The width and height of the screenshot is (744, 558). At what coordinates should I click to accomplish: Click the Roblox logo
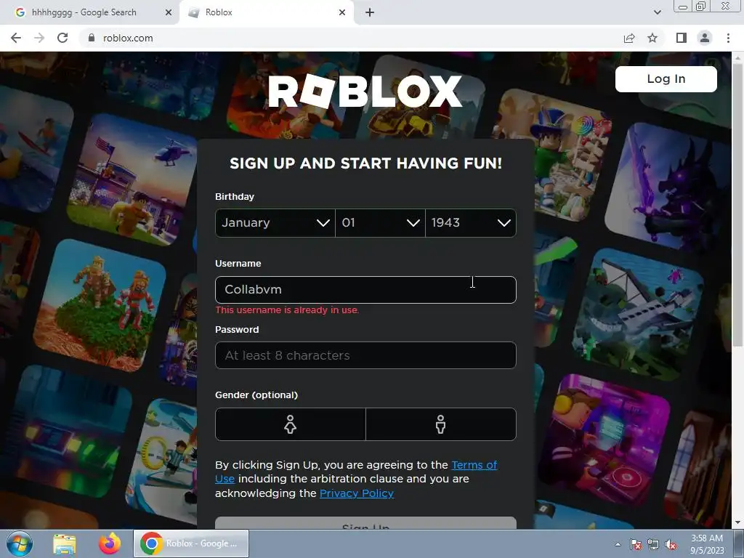(365, 91)
